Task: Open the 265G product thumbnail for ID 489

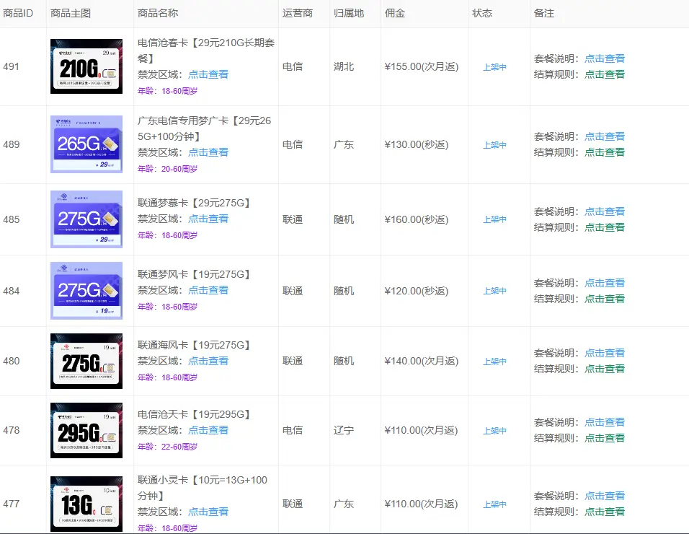Action: click(x=86, y=144)
